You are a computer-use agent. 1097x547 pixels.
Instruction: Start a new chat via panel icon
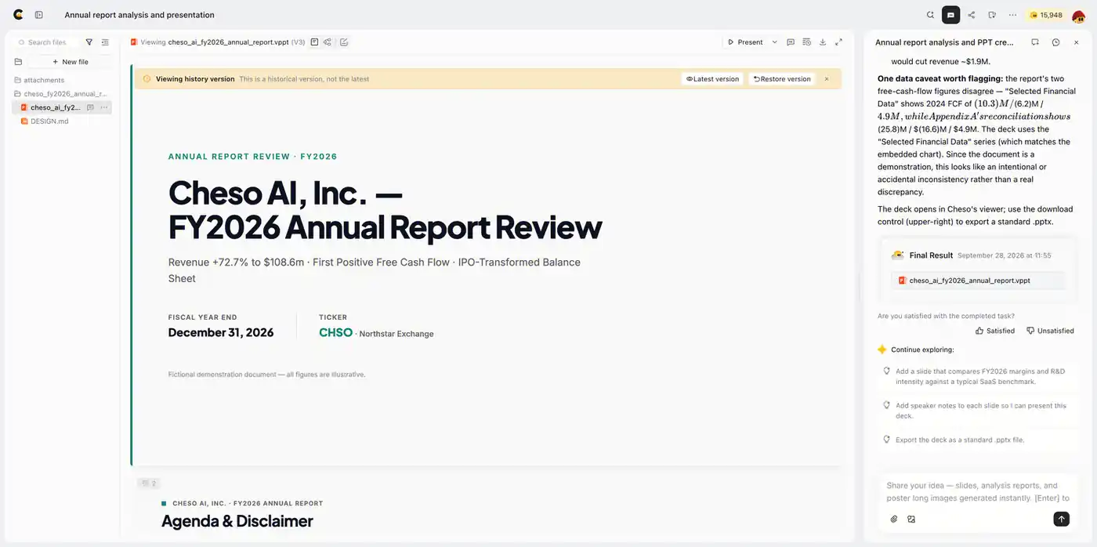click(x=1035, y=42)
